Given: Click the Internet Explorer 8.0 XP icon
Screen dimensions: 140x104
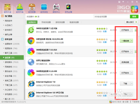Looking at the screenshot, I should (31, 94).
